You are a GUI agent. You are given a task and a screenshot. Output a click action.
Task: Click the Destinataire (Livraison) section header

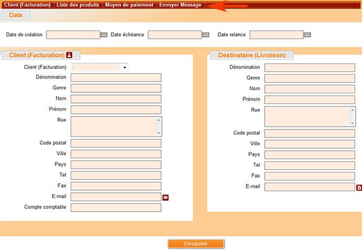pyautogui.click(x=252, y=55)
